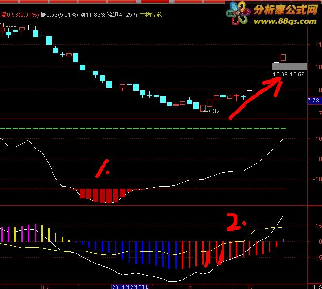Click the 11 price level on candlestick axis

coord(319,45)
